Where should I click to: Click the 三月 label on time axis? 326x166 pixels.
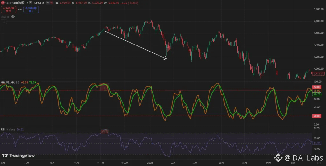195,163
